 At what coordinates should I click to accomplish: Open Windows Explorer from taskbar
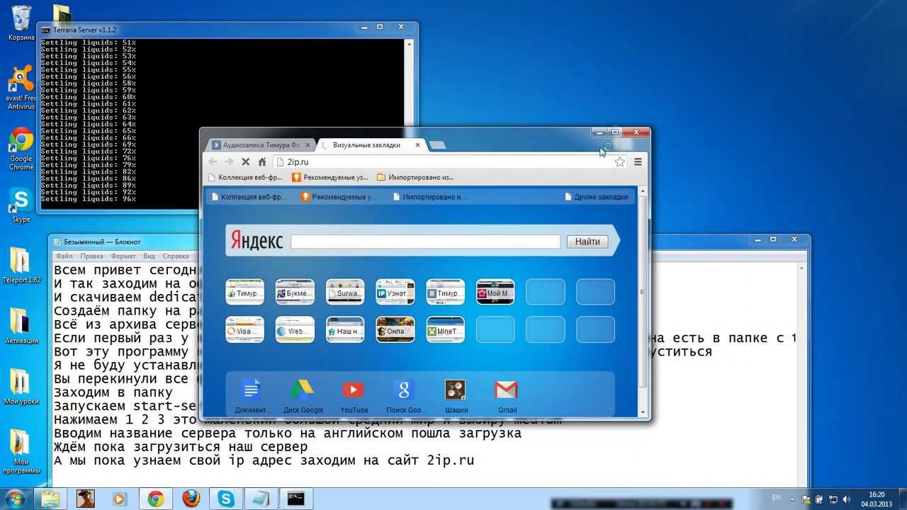pos(50,499)
